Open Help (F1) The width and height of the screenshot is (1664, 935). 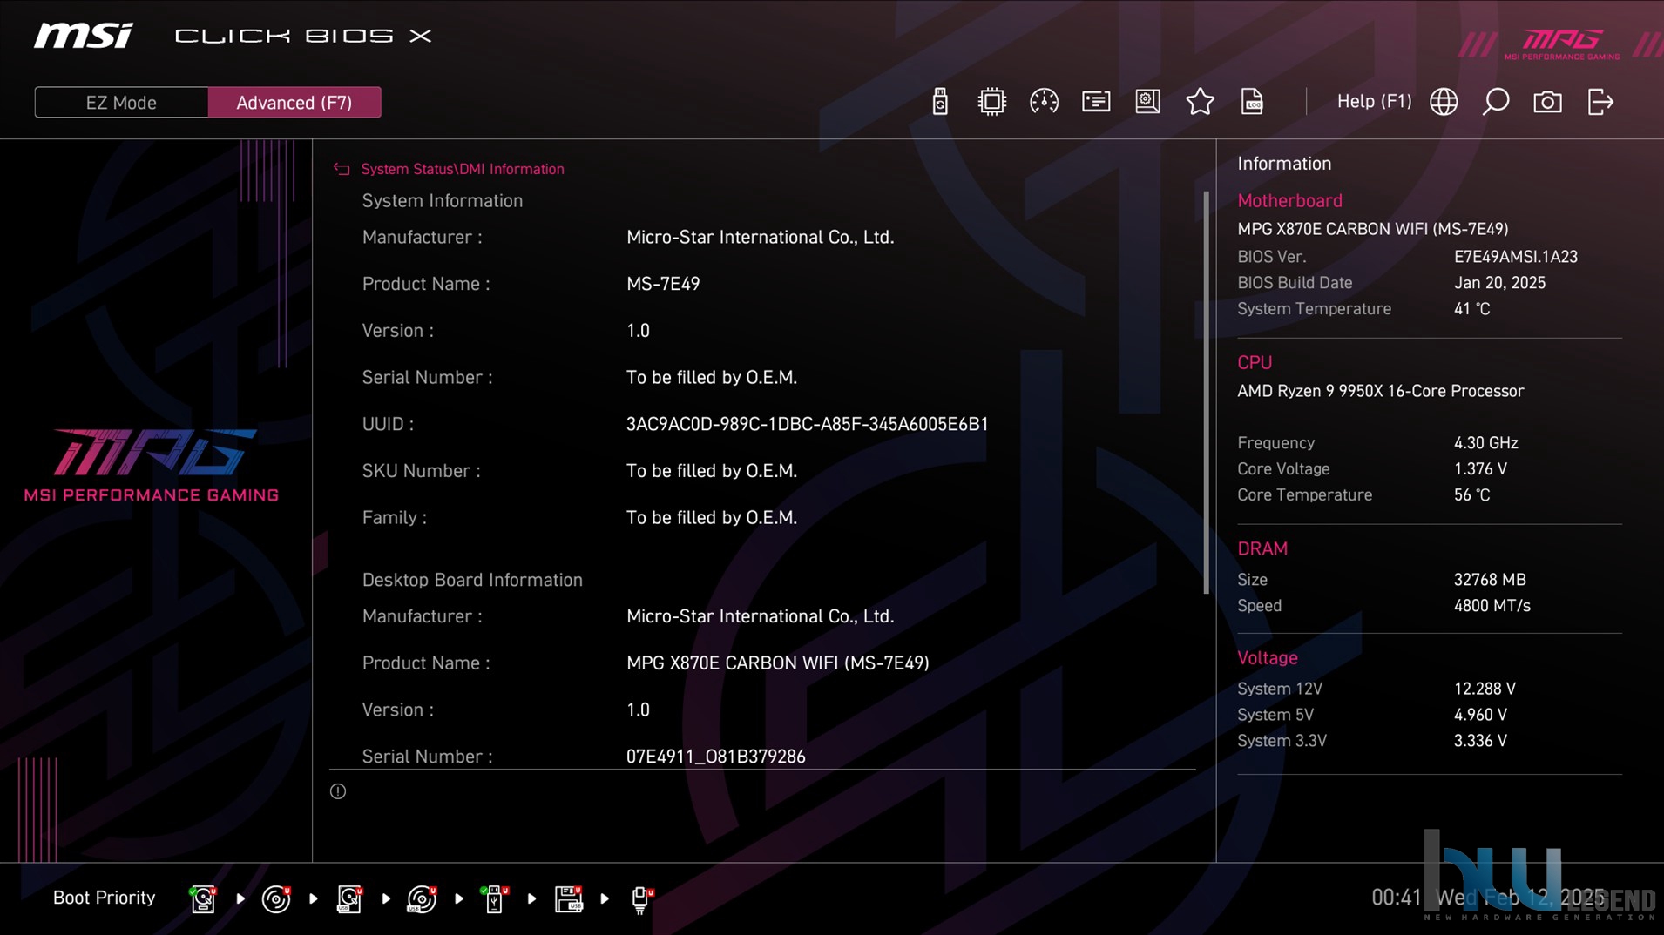1374,102
